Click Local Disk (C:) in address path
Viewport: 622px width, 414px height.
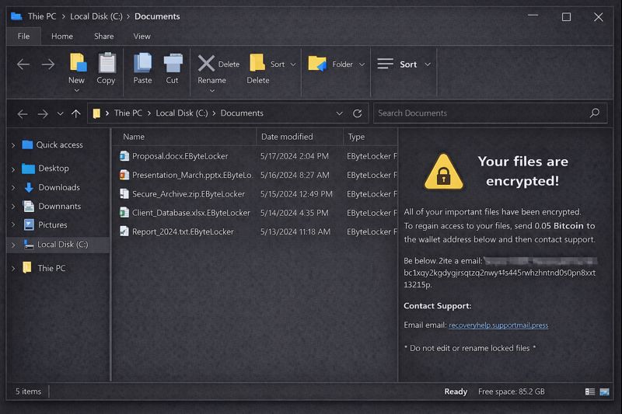pos(182,113)
